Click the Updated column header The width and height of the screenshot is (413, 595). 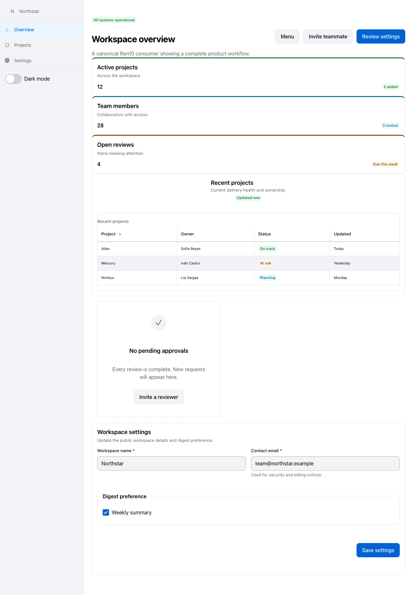[365, 234]
